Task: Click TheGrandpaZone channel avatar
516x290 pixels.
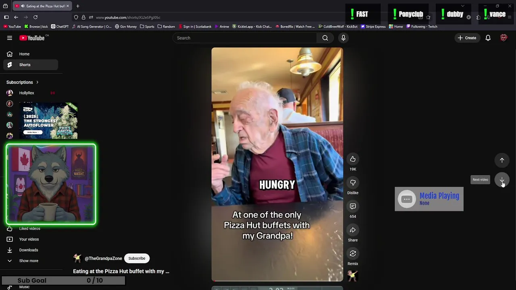Action: [x=77, y=258]
